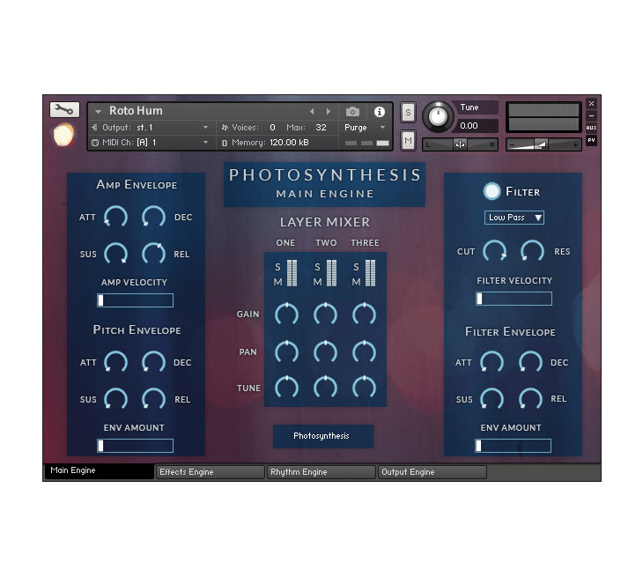
Task: Solo layer ONE in the Layer Mixer
Action: click(x=277, y=268)
